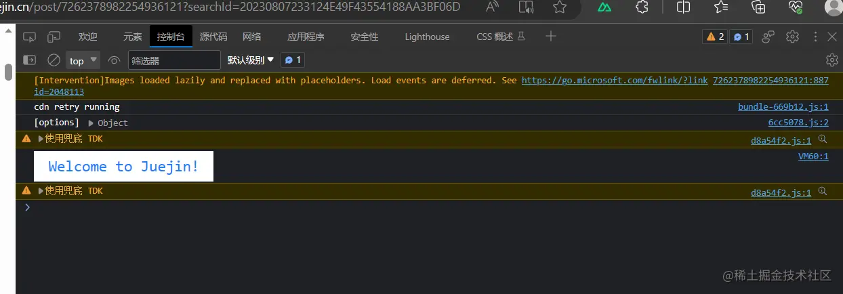Viewport: 843px width, 294px height.
Task: Clear the console with circle-slash icon
Action: 54,60
